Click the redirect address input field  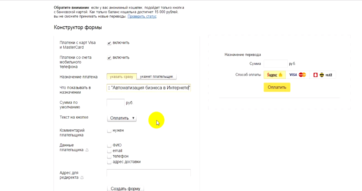[x=149, y=173]
